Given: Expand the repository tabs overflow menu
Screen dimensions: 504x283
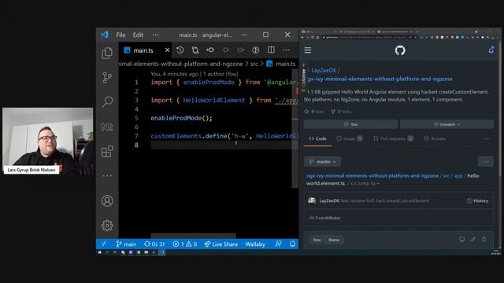Looking at the screenshot, I should tap(486, 139).
